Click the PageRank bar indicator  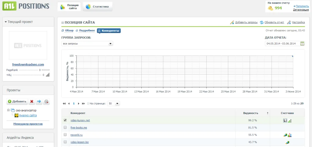click(x=46, y=70)
